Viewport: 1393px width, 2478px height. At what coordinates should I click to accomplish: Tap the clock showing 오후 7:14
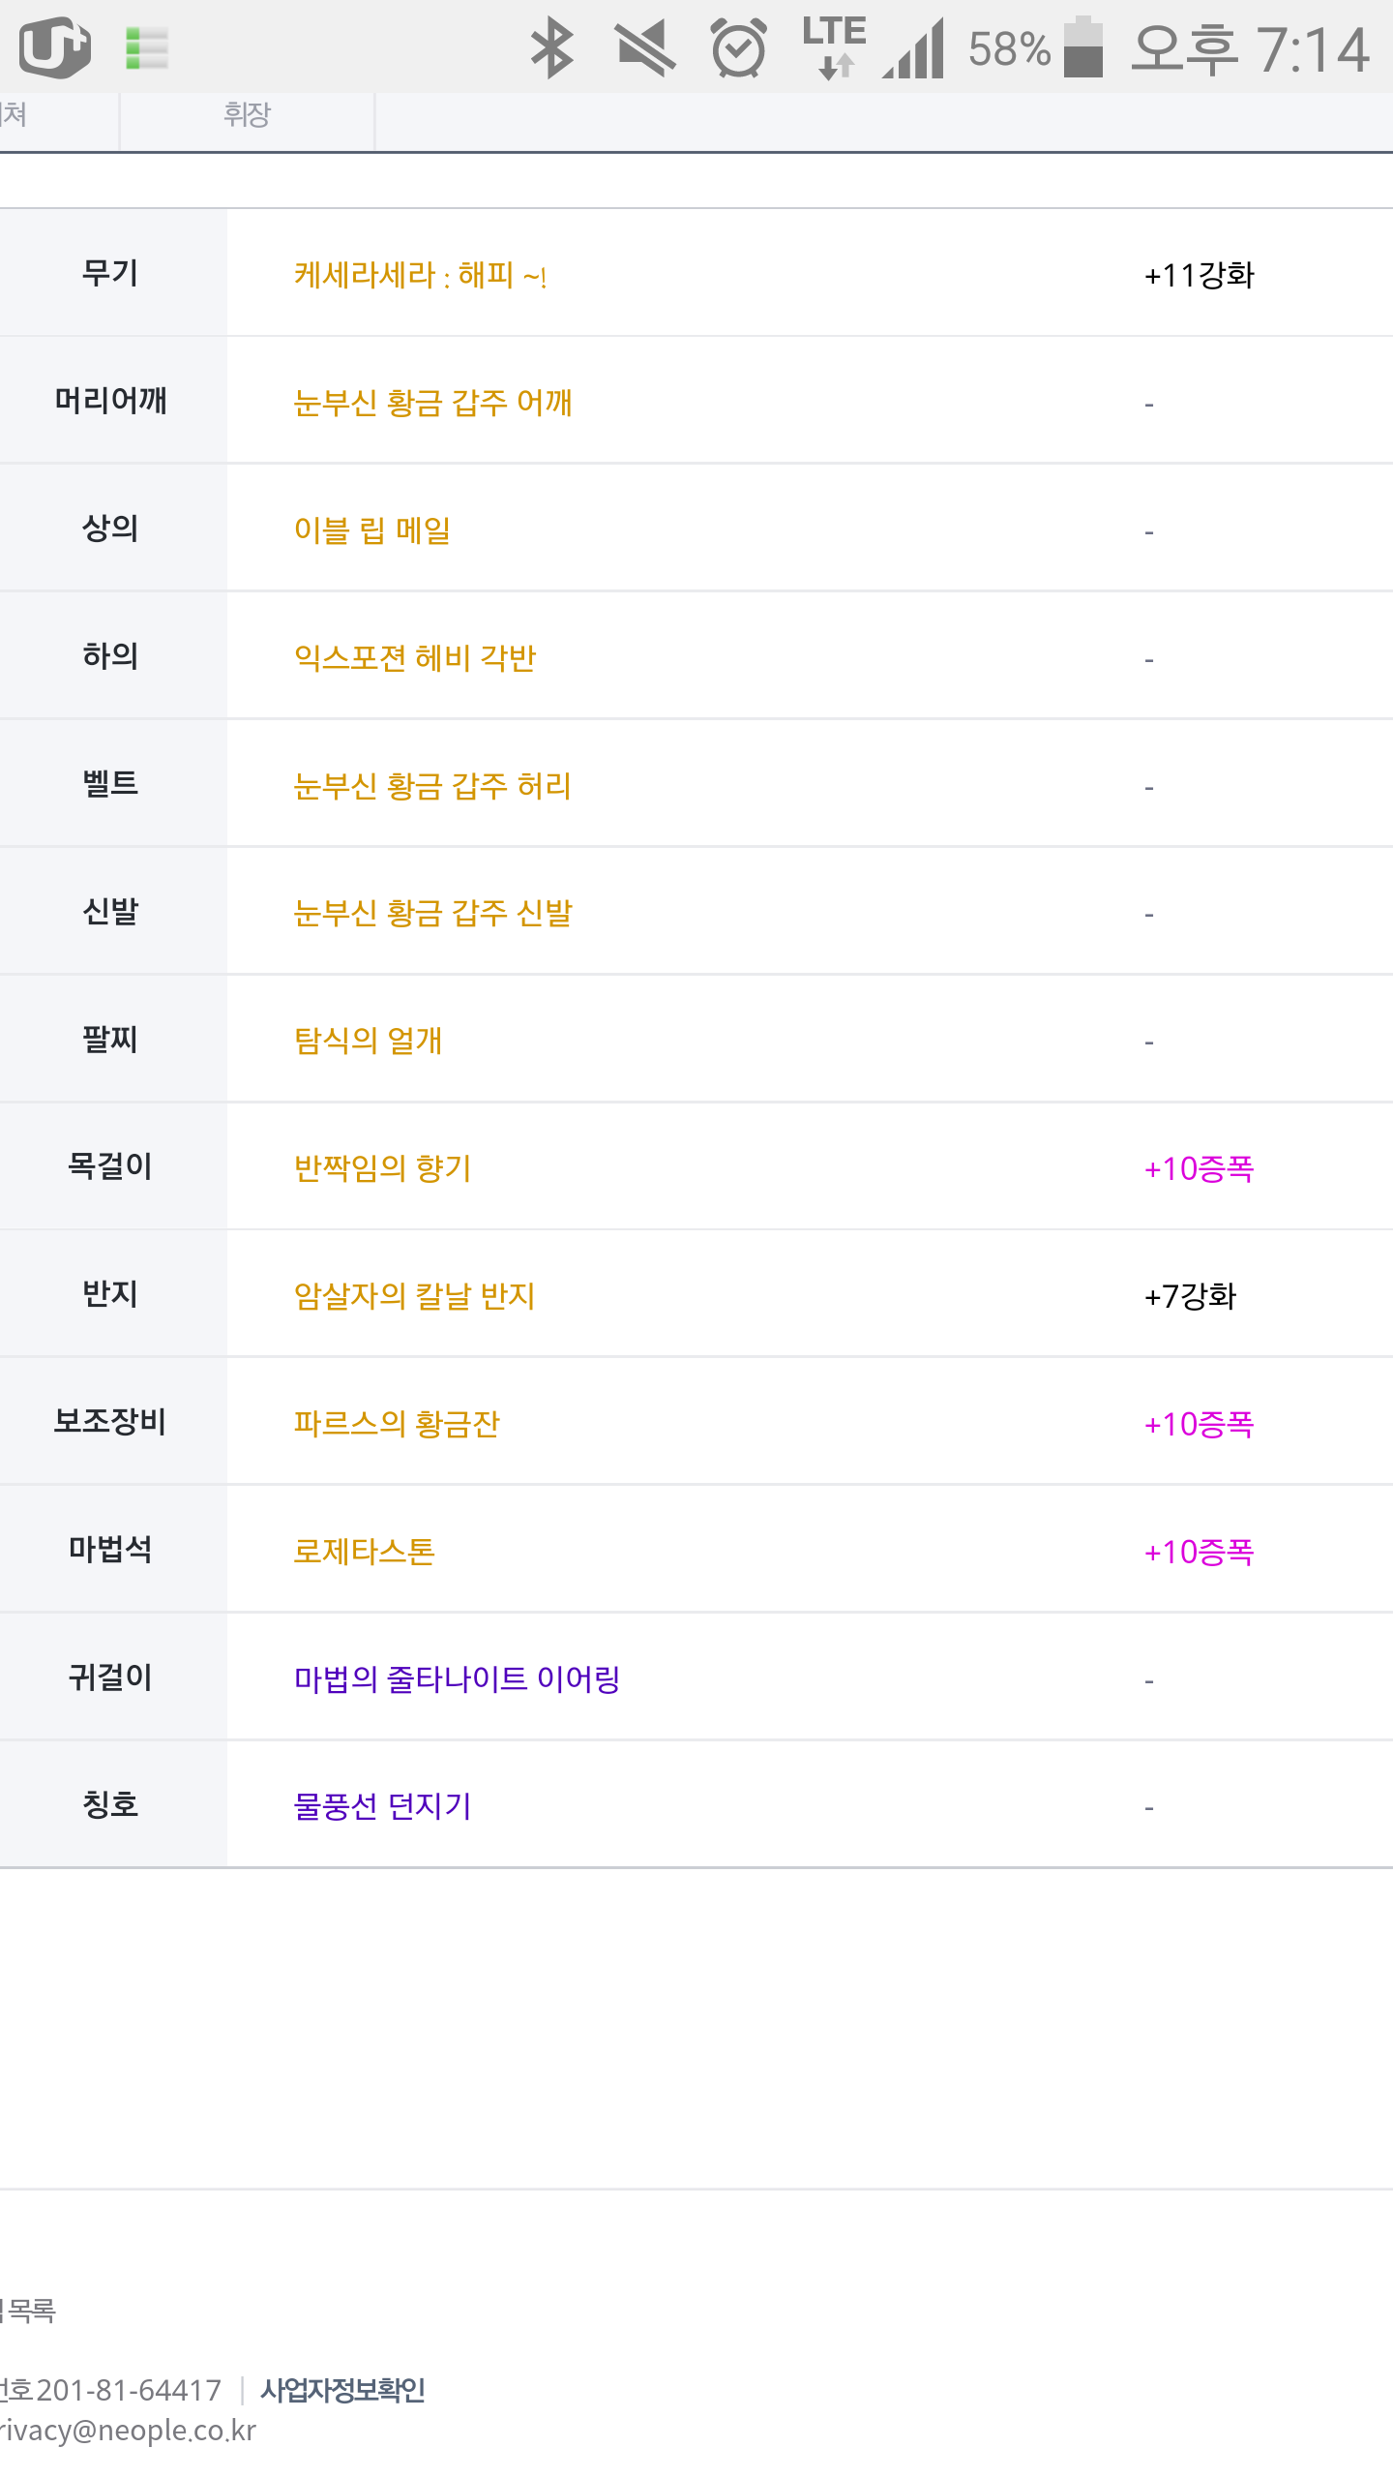[1250, 48]
